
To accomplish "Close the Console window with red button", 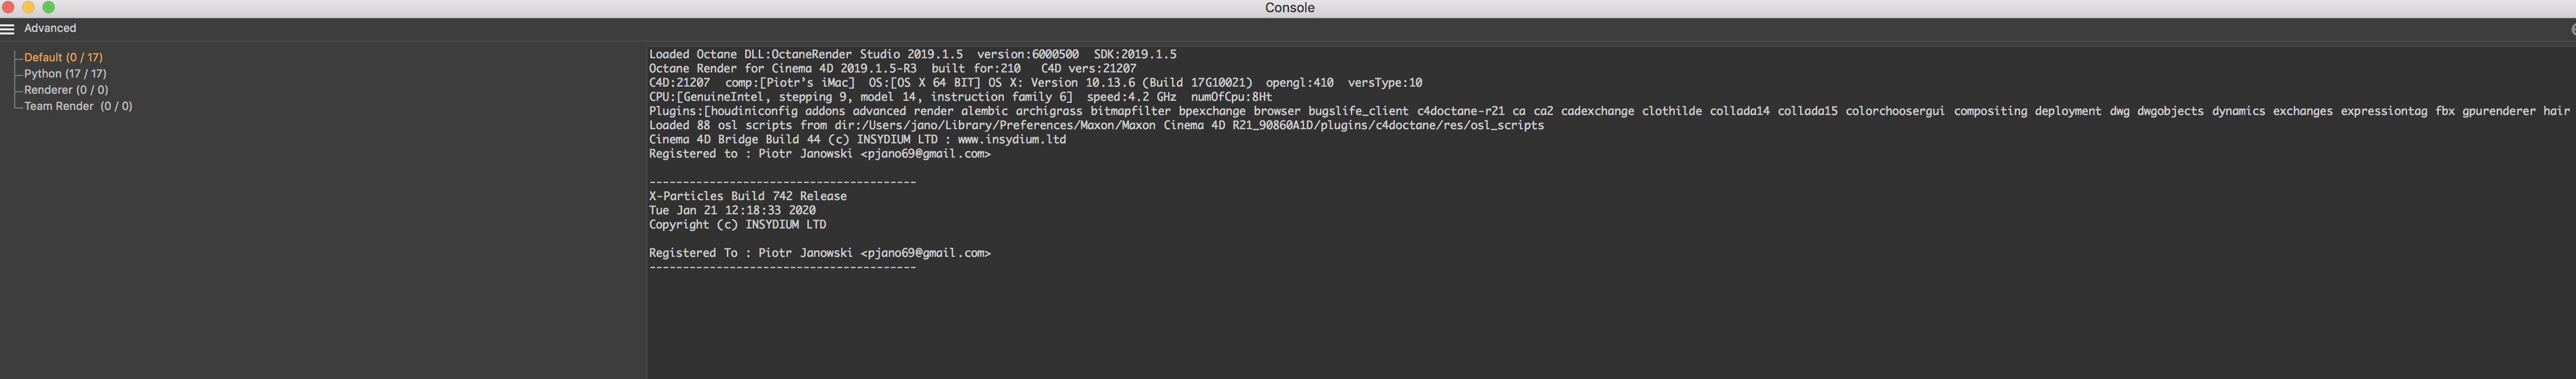I will 8,7.
